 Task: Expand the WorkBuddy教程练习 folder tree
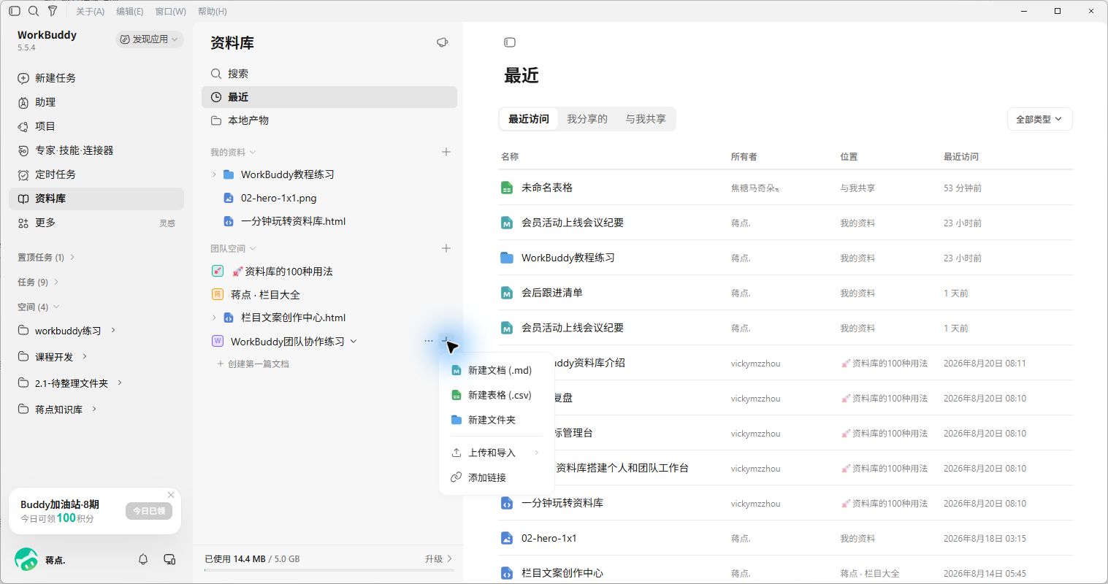214,174
